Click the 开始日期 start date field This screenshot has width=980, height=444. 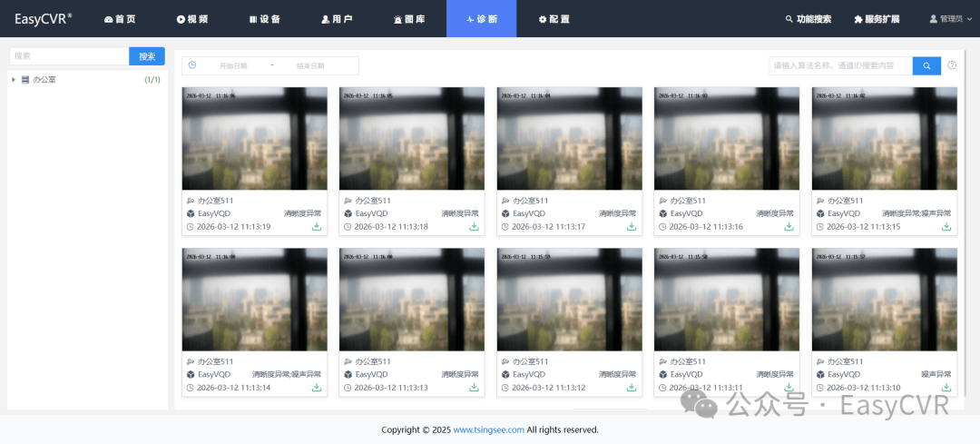[x=233, y=65]
